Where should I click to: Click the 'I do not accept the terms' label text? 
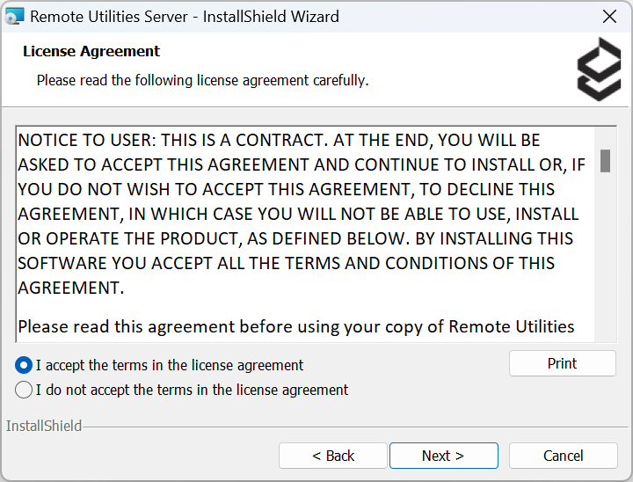[192, 390]
